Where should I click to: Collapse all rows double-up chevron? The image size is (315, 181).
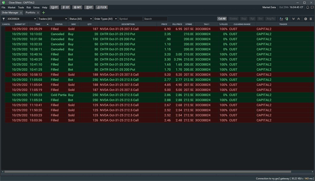point(298,19)
